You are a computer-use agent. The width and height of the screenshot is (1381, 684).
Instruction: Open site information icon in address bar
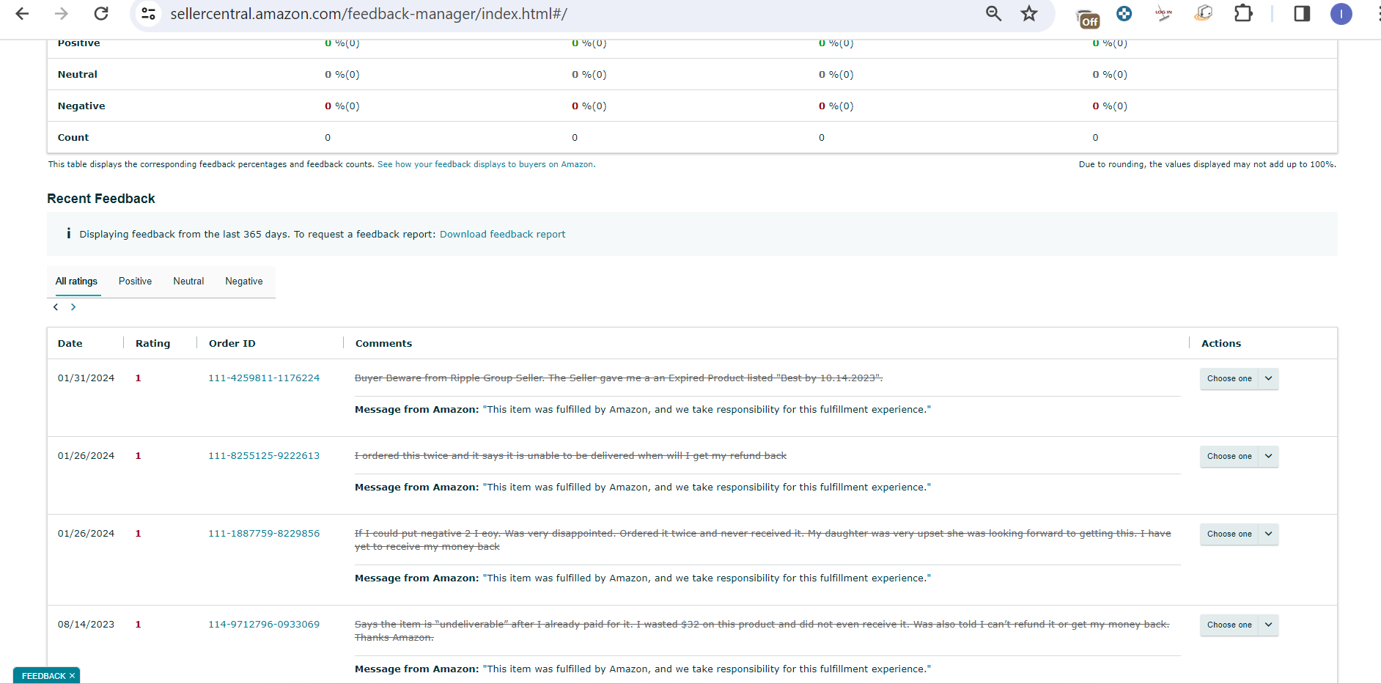149,13
